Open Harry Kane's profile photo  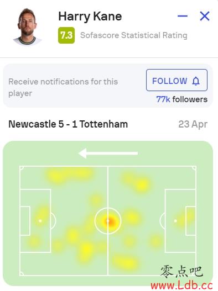[x=27, y=27]
